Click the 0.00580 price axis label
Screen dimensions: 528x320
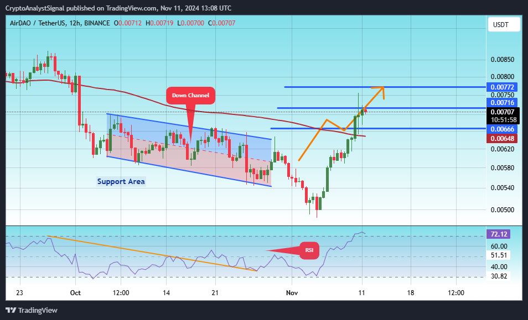coord(503,167)
